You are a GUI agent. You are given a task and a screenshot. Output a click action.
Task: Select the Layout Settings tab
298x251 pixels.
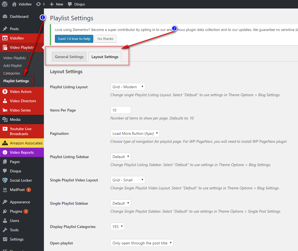[x=105, y=57]
